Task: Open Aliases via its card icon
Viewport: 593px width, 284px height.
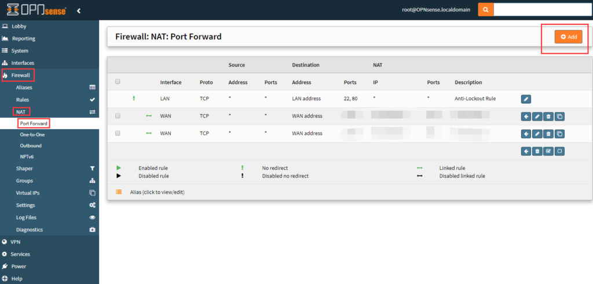Action: pos(92,88)
